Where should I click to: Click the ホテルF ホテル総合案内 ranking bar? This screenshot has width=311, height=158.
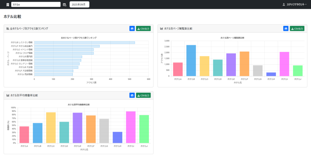(67, 46)
